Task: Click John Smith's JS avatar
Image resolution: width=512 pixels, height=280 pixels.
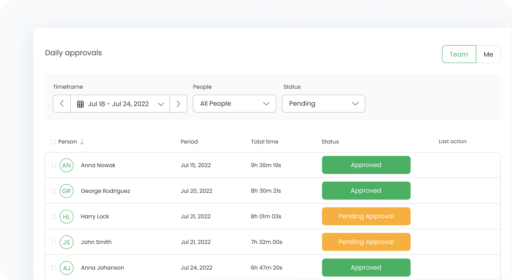Action: 67,242
